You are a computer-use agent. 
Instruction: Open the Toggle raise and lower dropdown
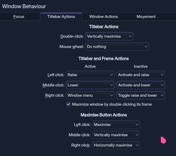[x=140, y=95]
